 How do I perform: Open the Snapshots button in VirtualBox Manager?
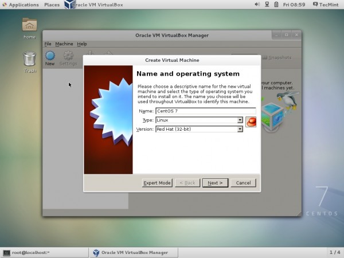click(277, 57)
